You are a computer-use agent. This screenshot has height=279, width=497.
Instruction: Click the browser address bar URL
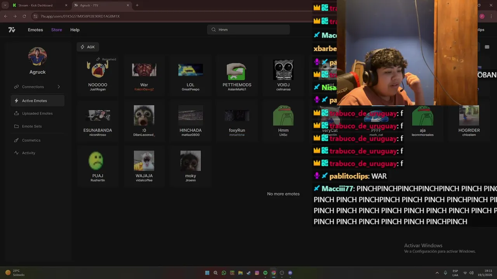tap(80, 16)
